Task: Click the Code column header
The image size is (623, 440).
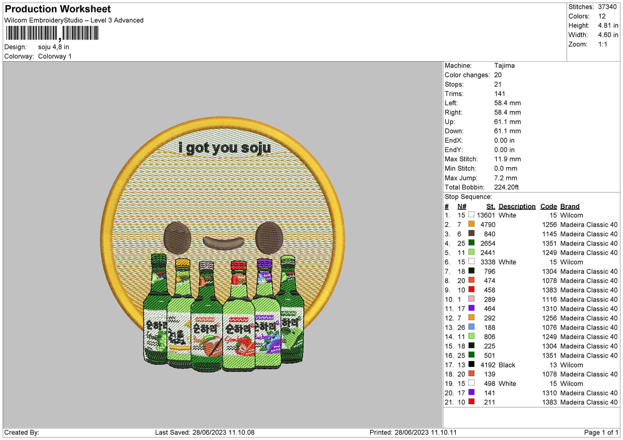Action: pos(548,206)
